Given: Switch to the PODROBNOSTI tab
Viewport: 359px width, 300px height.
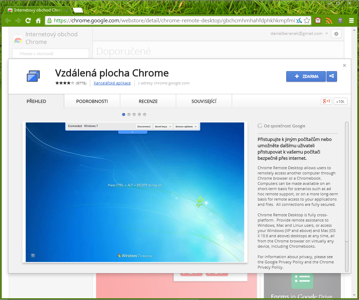Looking at the screenshot, I should (x=92, y=101).
